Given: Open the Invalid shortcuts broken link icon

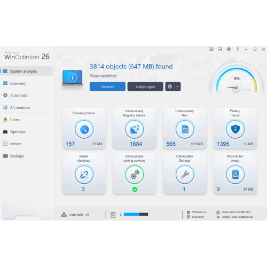Looking at the screenshot, I should (x=84, y=175).
